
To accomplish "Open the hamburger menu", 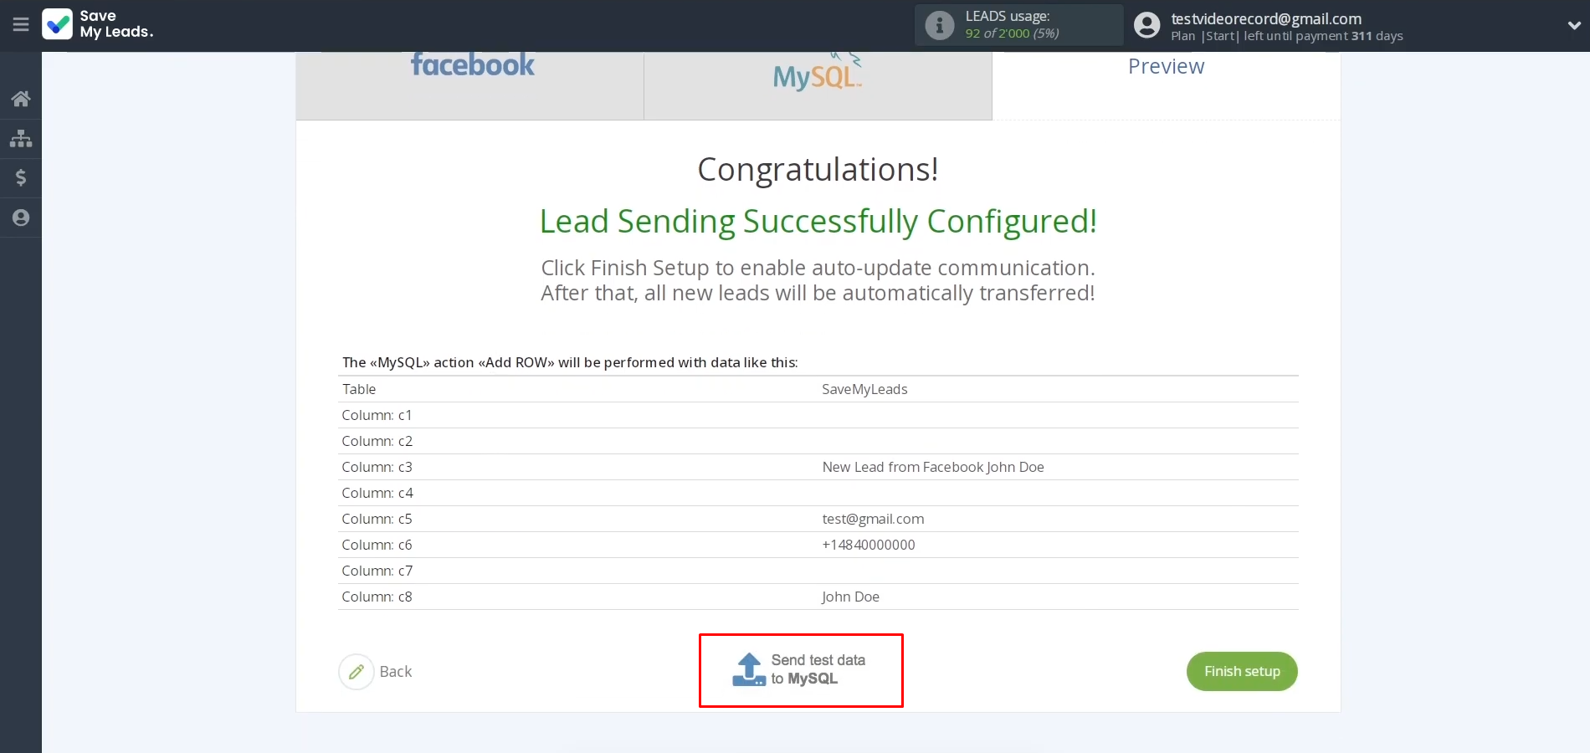I will click(21, 25).
